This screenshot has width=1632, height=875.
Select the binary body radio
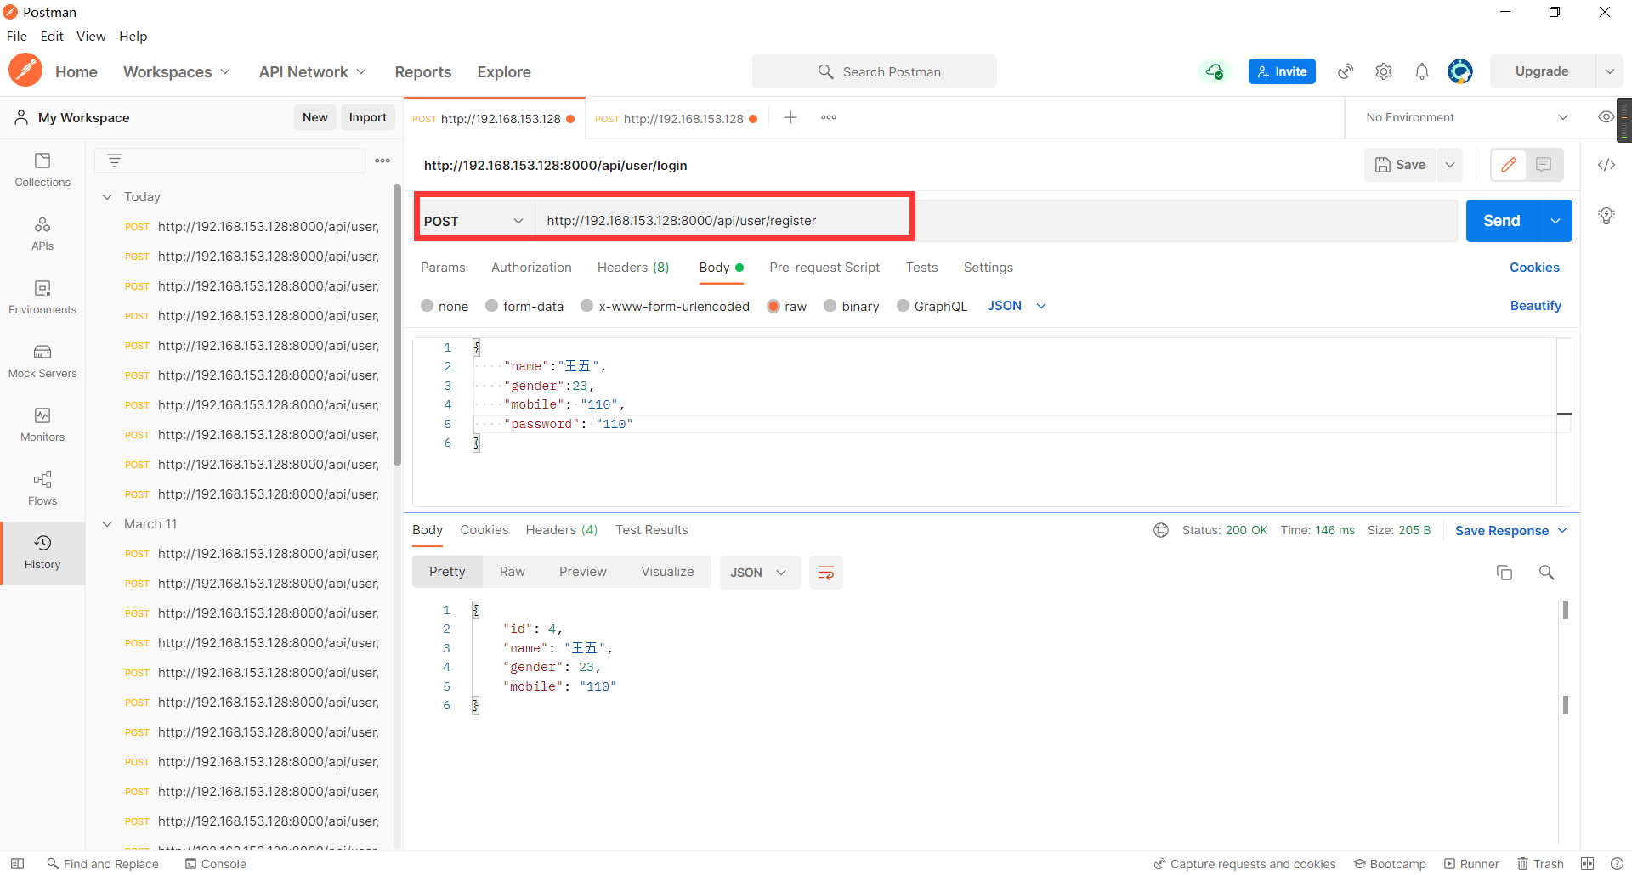coord(830,306)
